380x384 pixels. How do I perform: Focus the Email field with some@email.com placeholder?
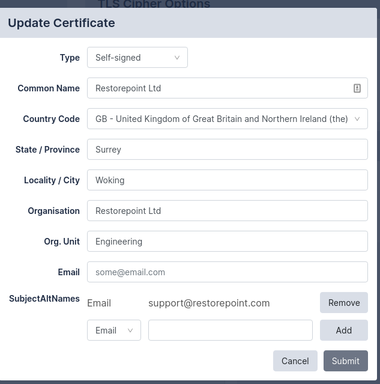point(227,272)
